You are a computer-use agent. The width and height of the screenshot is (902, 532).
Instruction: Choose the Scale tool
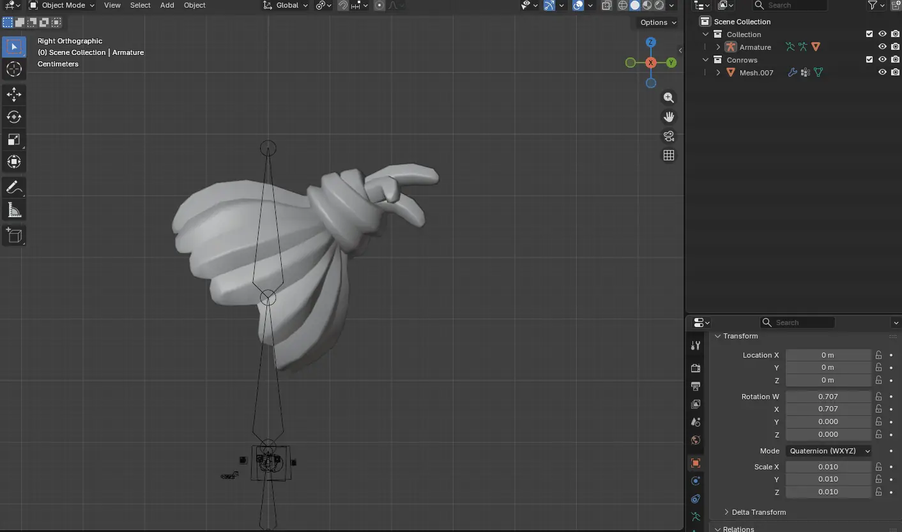click(13, 139)
